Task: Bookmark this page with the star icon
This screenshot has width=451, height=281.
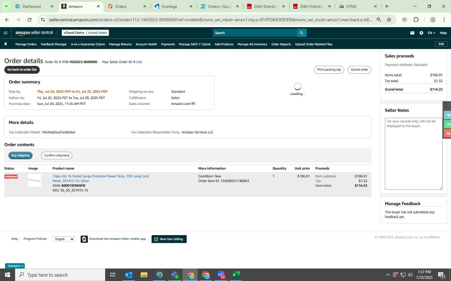Action: click(x=389, y=20)
